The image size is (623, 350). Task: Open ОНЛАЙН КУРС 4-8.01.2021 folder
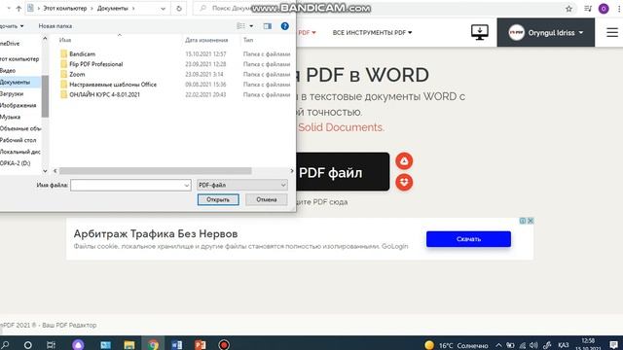coord(104,94)
